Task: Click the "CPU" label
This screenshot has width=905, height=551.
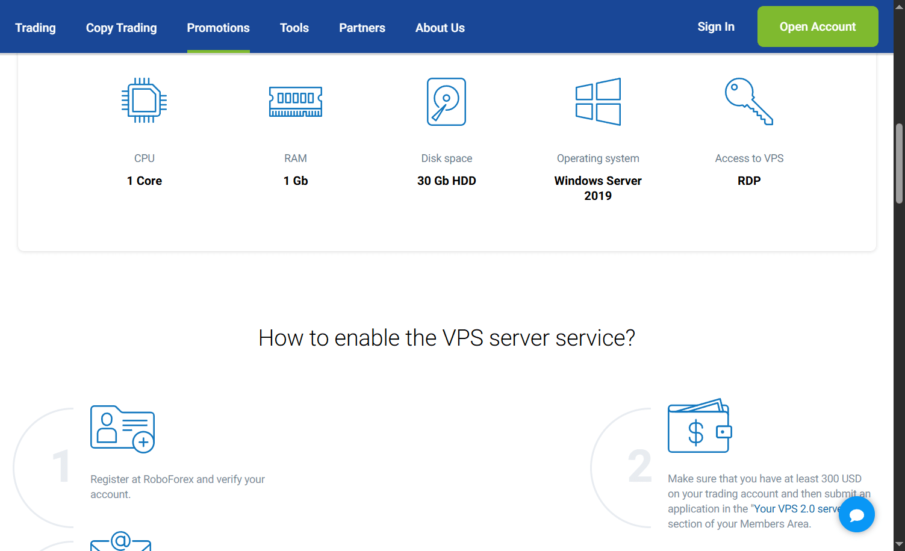Action: tap(145, 158)
